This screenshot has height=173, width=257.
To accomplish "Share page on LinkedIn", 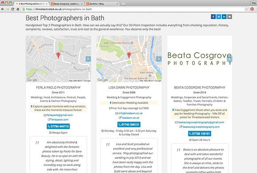I will (224, 17).
